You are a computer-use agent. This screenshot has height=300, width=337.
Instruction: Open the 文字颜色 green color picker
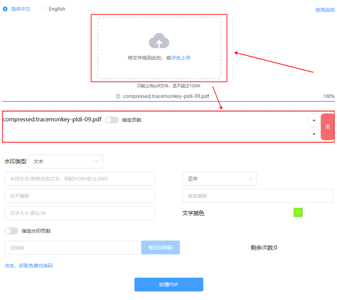[298, 212]
